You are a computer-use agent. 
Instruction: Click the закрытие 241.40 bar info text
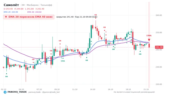click(x=77, y=17)
